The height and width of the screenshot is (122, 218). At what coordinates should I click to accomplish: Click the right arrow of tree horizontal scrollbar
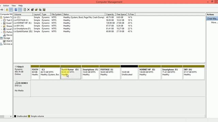click(x=11, y=117)
